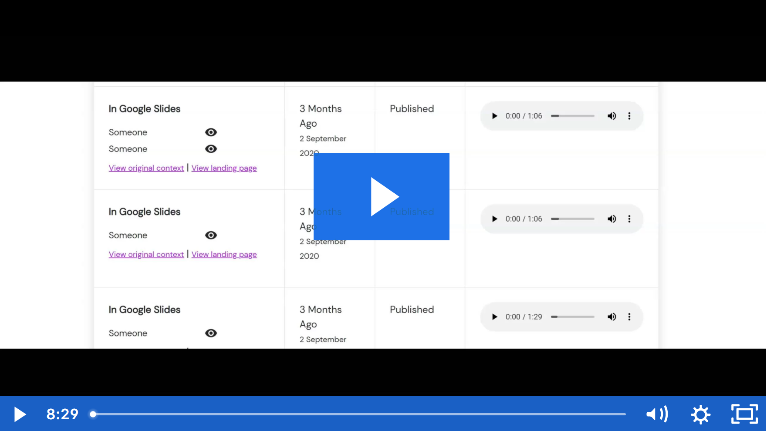Toggle the eye icon beside the first Someone in the top row

211,132
